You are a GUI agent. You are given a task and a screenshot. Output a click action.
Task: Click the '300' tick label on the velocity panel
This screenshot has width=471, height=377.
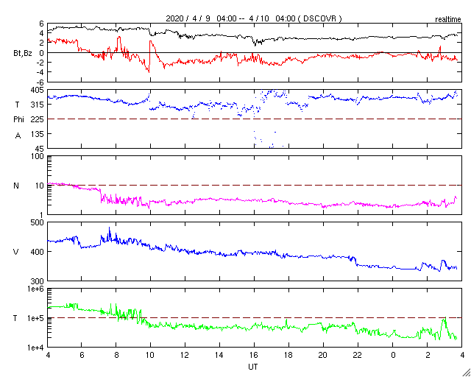click(x=39, y=281)
